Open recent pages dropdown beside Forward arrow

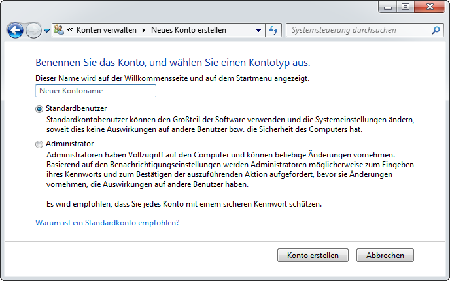coord(47,31)
